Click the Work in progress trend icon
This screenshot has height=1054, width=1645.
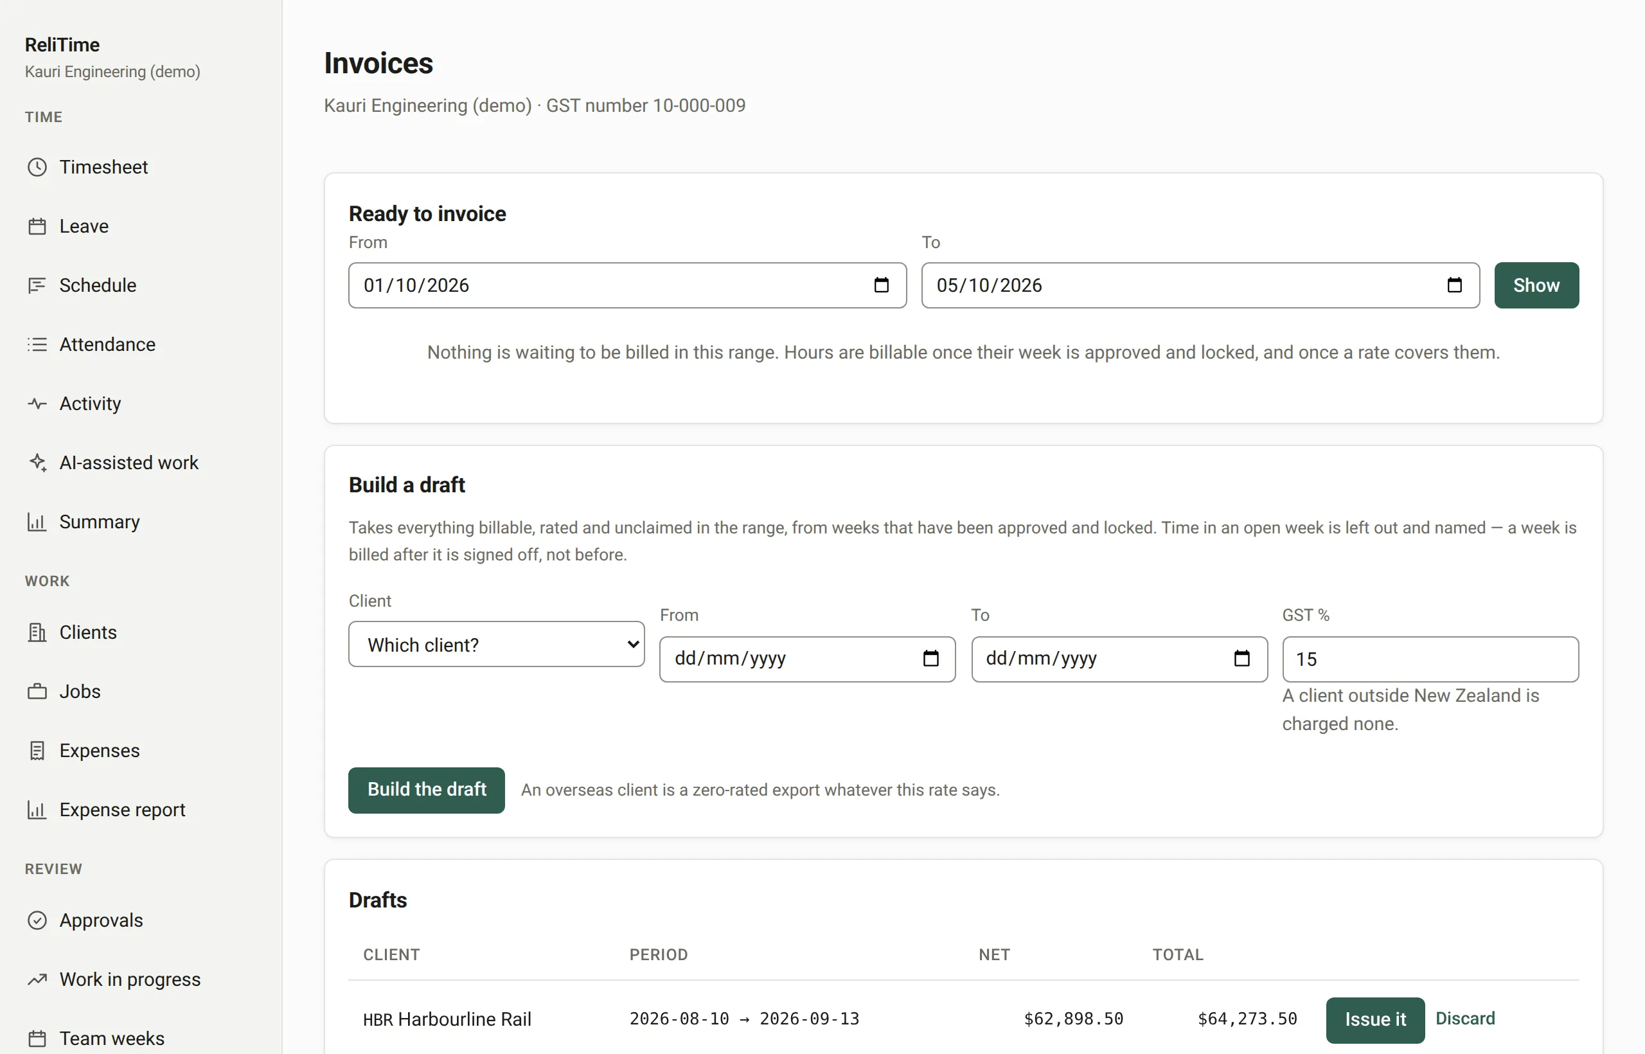pyautogui.click(x=37, y=979)
